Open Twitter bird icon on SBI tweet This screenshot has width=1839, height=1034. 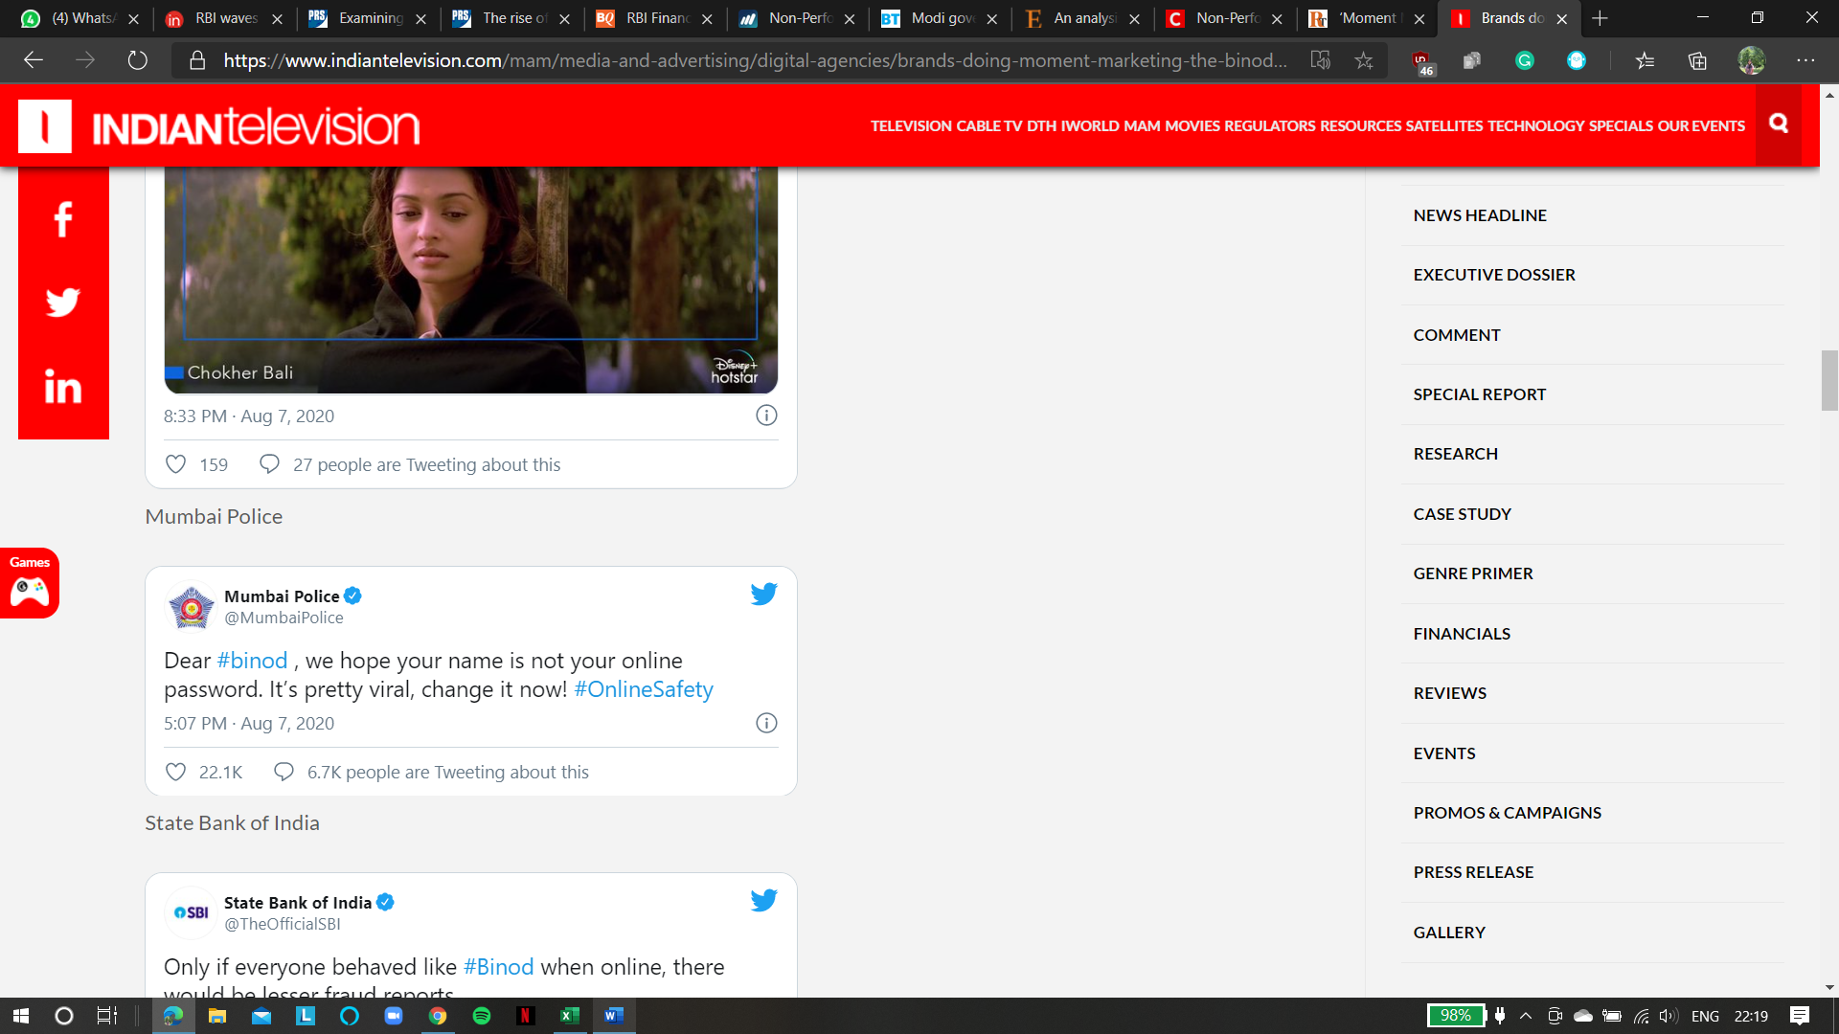[763, 900]
